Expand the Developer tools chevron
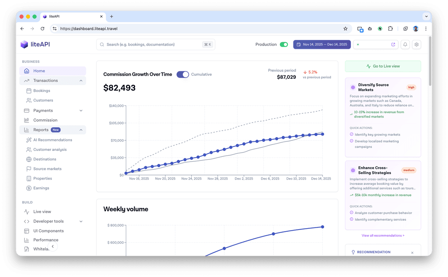 point(81,221)
